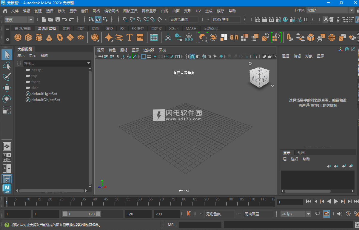The height and width of the screenshot is (230, 359).
Task: Toggle the viewport grid display
Action: tap(144, 56)
